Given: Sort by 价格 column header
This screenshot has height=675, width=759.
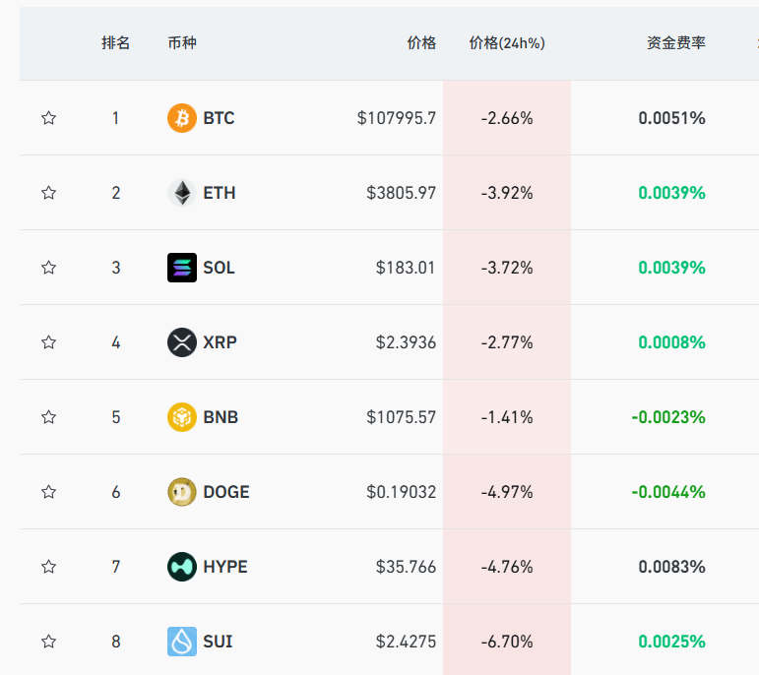Looking at the screenshot, I should click(x=421, y=43).
